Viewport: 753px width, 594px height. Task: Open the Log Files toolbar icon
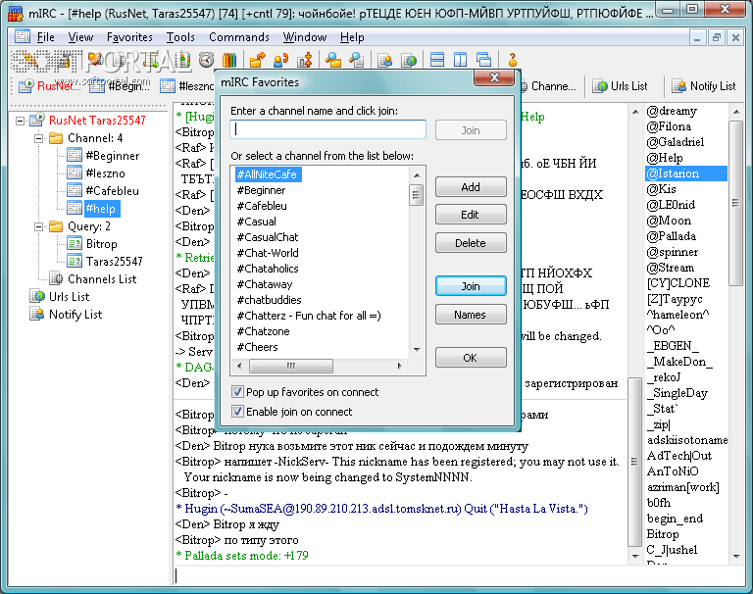click(356, 60)
